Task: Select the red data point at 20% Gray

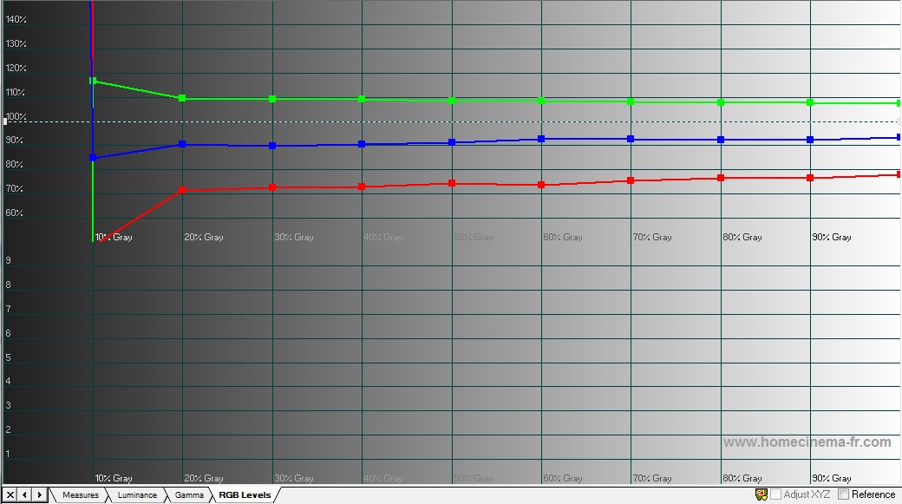Action: (x=182, y=190)
